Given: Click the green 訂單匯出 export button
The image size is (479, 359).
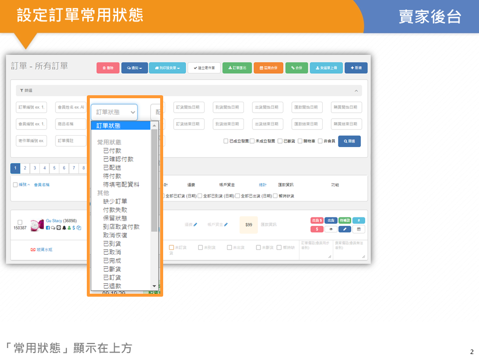Looking at the screenshot, I should coord(237,68).
